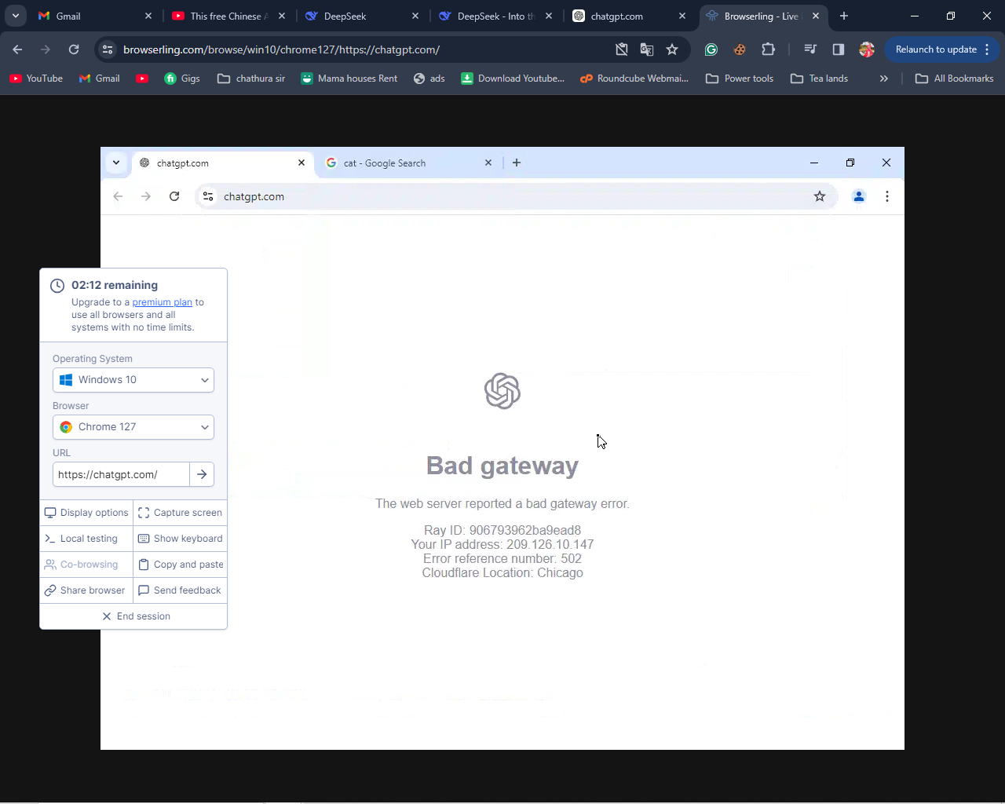
Task: Go back in the outer browser
Action: pos(17,49)
